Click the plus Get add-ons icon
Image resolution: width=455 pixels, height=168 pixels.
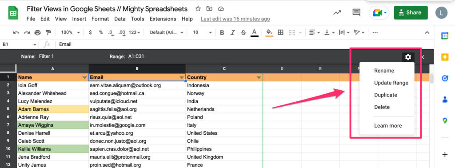(445, 155)
